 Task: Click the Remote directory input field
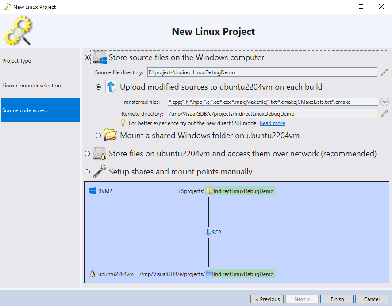click(x=272, y=113)
